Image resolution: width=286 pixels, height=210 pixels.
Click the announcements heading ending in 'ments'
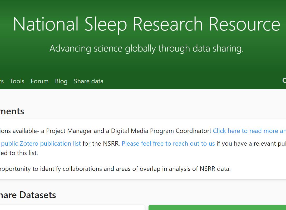(12, 111)
